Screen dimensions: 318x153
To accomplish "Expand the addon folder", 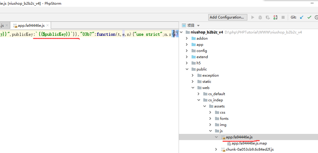I will 187,38.
